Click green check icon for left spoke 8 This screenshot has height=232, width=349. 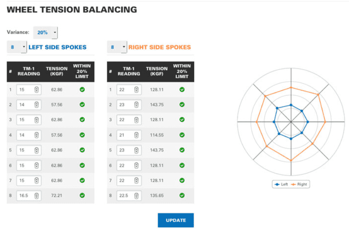point(82,196)
